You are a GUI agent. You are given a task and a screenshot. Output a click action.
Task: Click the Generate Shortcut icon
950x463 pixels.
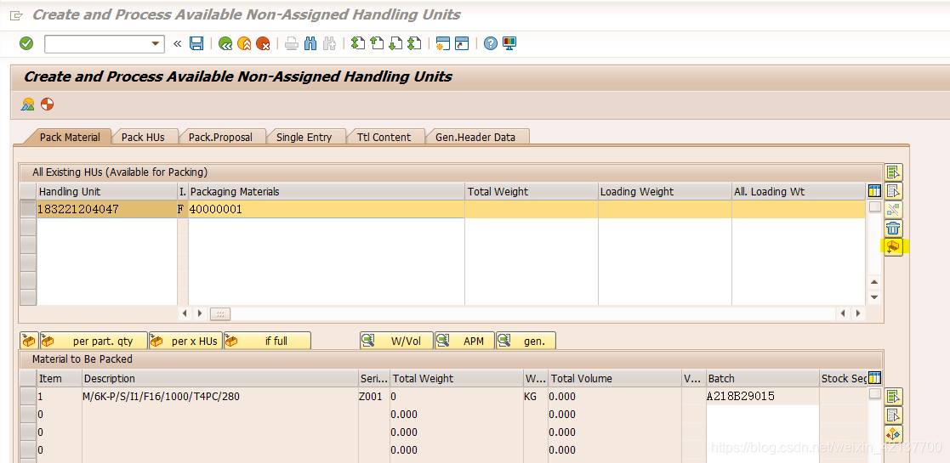462,43
